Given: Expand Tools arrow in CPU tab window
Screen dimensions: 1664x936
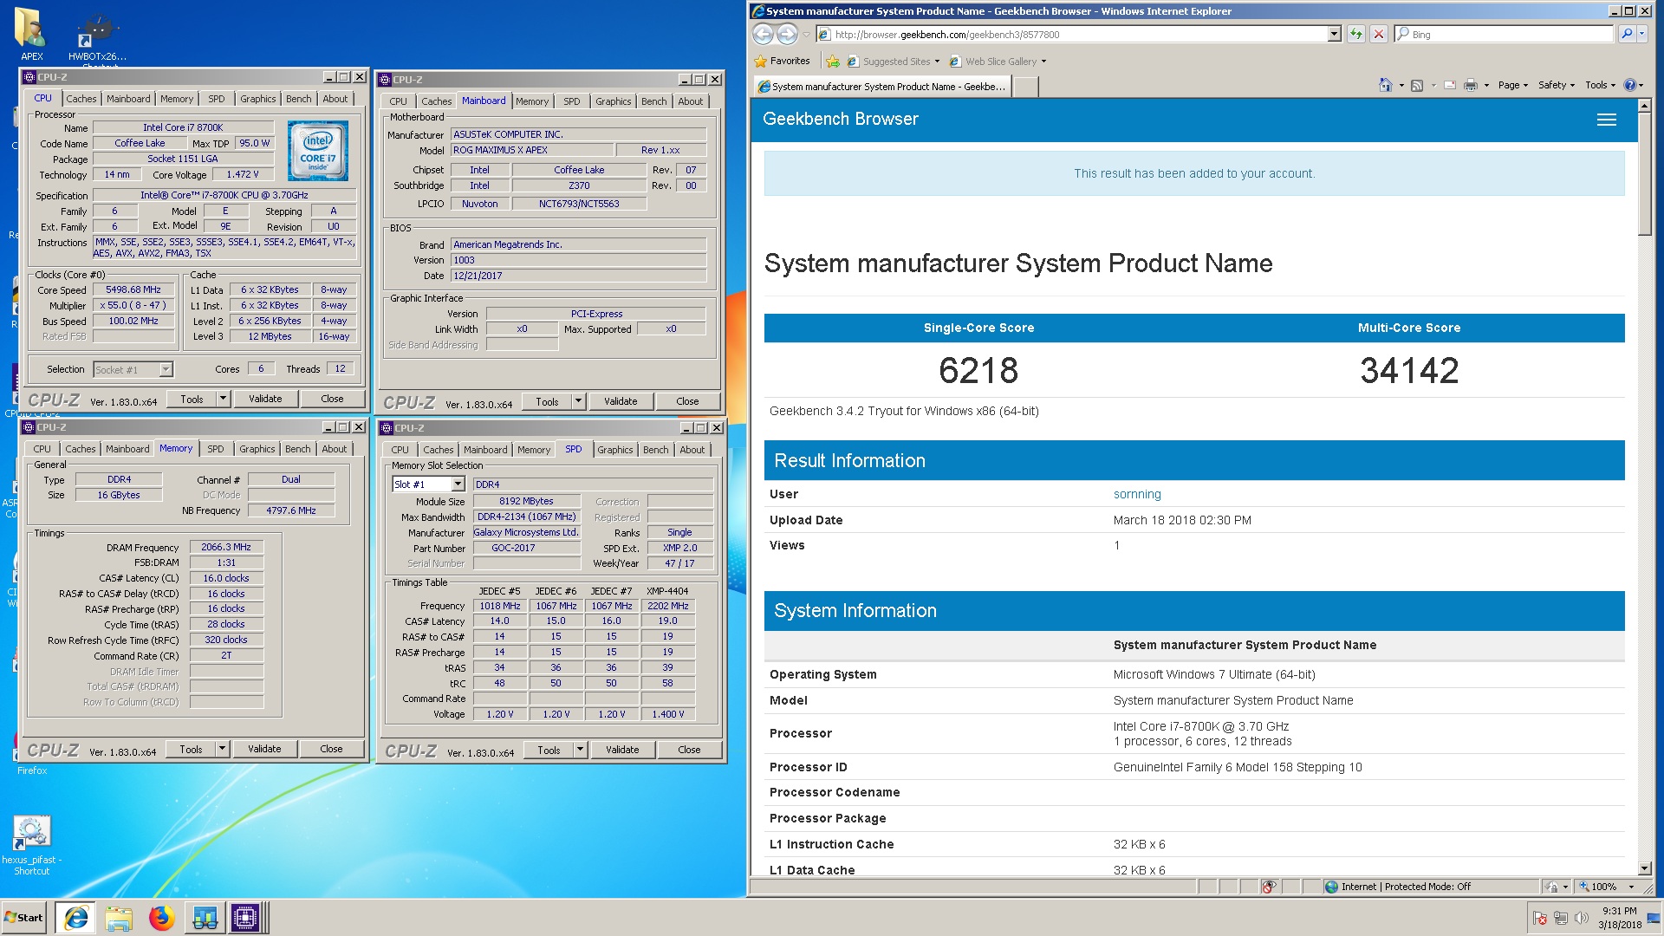Looking at the screenshot, I should [x=223, y=399].
